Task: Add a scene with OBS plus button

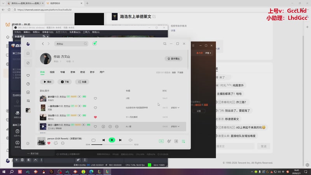Action: point(16,160)
